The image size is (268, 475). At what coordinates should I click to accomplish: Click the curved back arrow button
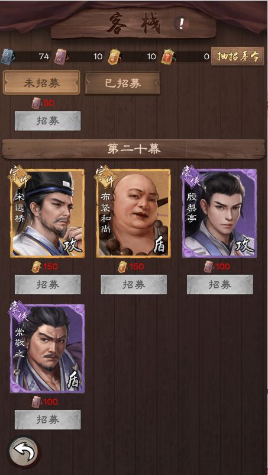coord(23,453)
